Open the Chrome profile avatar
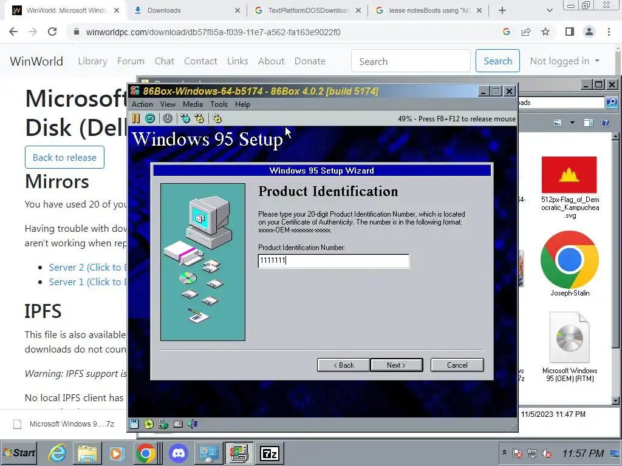Image resolution: width=622 pixels, height=466 pixels. 589,32
